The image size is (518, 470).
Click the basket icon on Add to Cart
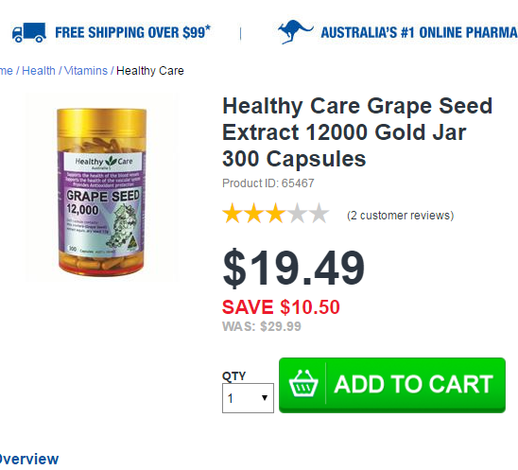click(303, 385)
